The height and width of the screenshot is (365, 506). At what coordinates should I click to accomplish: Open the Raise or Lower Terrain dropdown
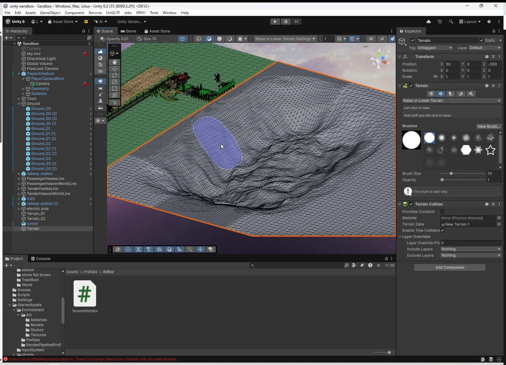point(452,101)
